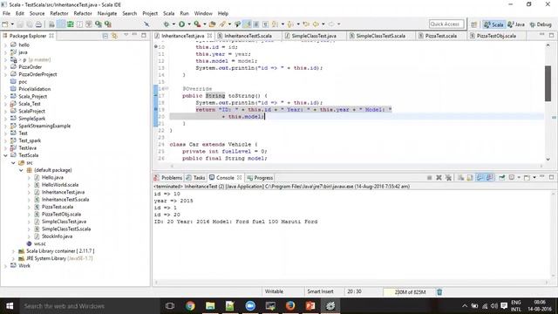
Task: Click Search the web and Windows box
Action: tap(89, 306)
